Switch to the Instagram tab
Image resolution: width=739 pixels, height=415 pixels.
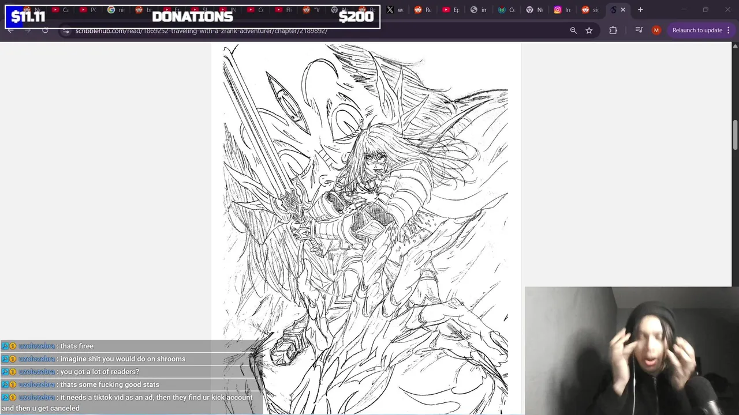(562, 10)
